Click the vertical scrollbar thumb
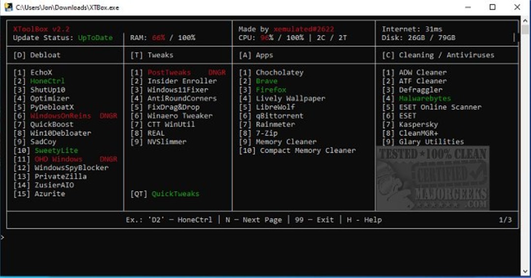The image size is (531, 278). (x=525, y=29)
